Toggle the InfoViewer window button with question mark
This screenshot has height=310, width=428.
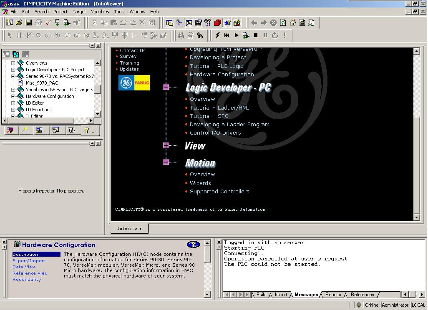237,22
